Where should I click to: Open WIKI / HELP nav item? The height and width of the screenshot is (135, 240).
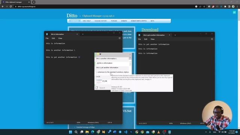87,21
